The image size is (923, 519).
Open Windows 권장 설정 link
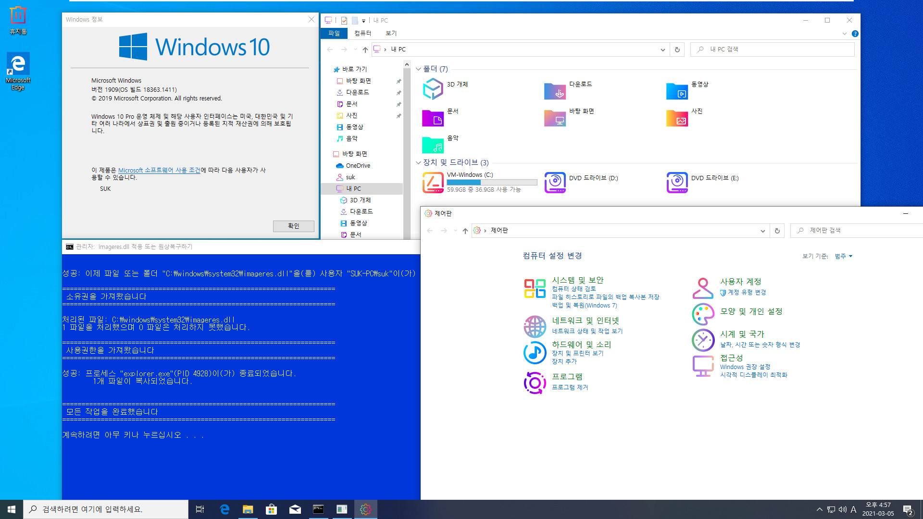[745, 367]
